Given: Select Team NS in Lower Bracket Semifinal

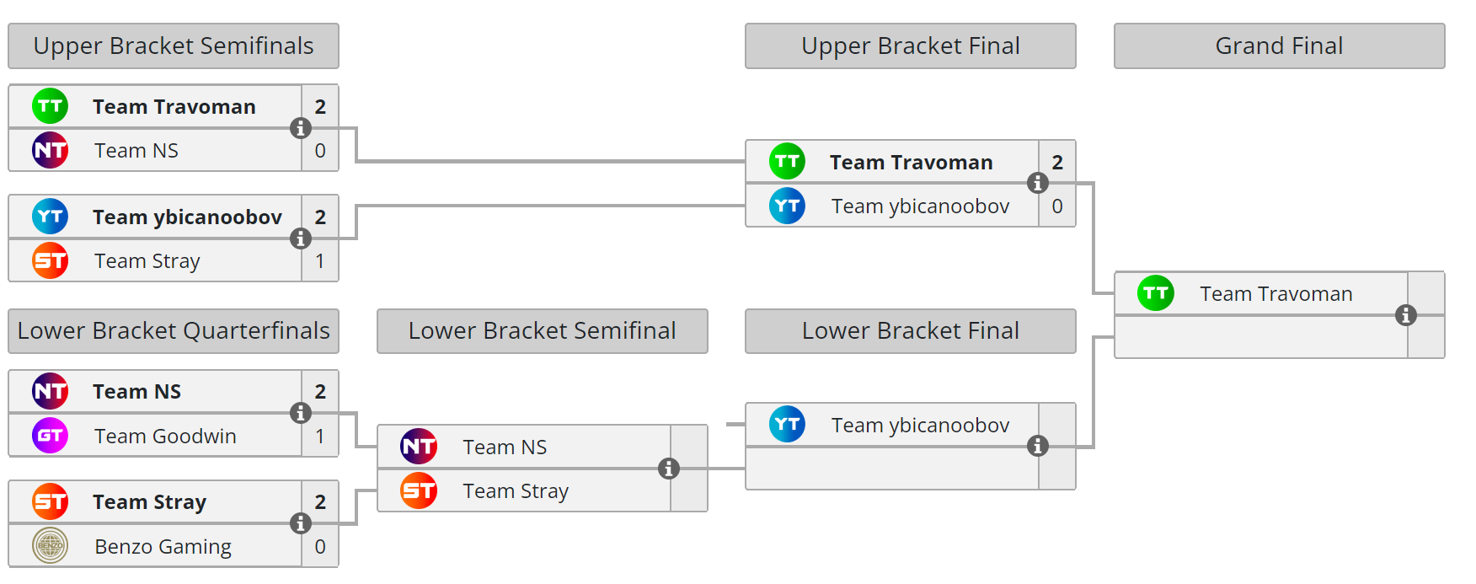Looking at the screenshot, I should pyautogui.click(x=504, y=447).
